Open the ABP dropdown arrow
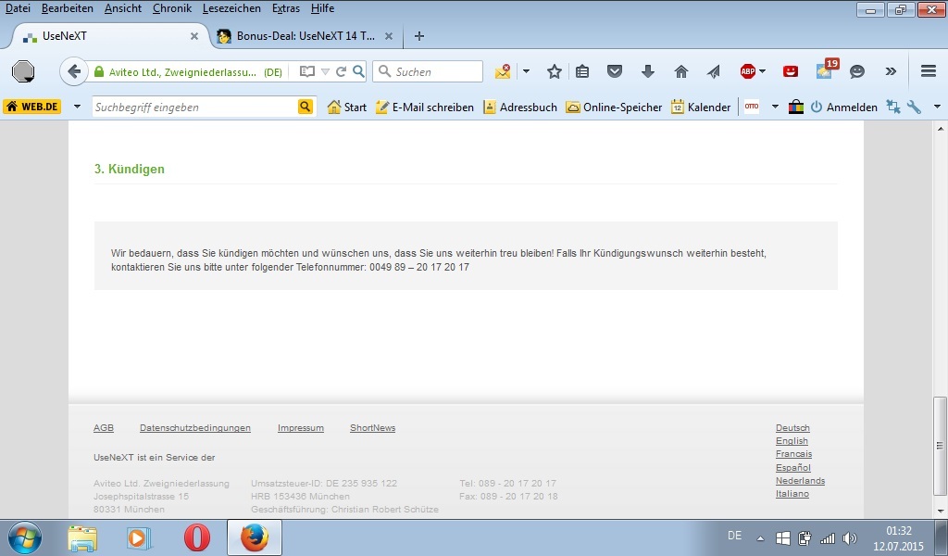 (762, 71)
